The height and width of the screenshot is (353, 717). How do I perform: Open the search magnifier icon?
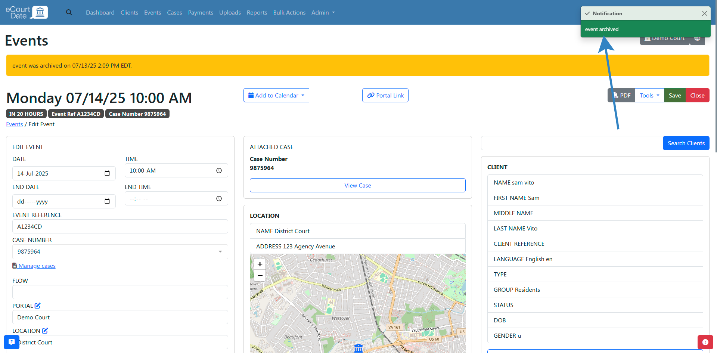(69, 12)
